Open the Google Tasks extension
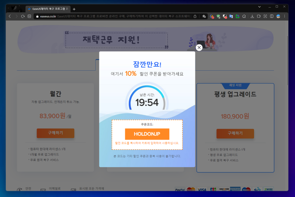 click(212, 17)
